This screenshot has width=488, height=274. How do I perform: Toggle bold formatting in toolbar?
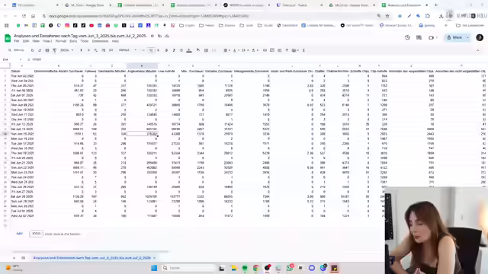pos(166,50)
